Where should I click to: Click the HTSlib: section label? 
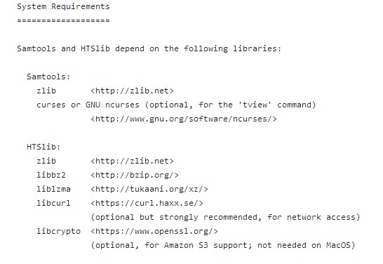coord(43,147)
